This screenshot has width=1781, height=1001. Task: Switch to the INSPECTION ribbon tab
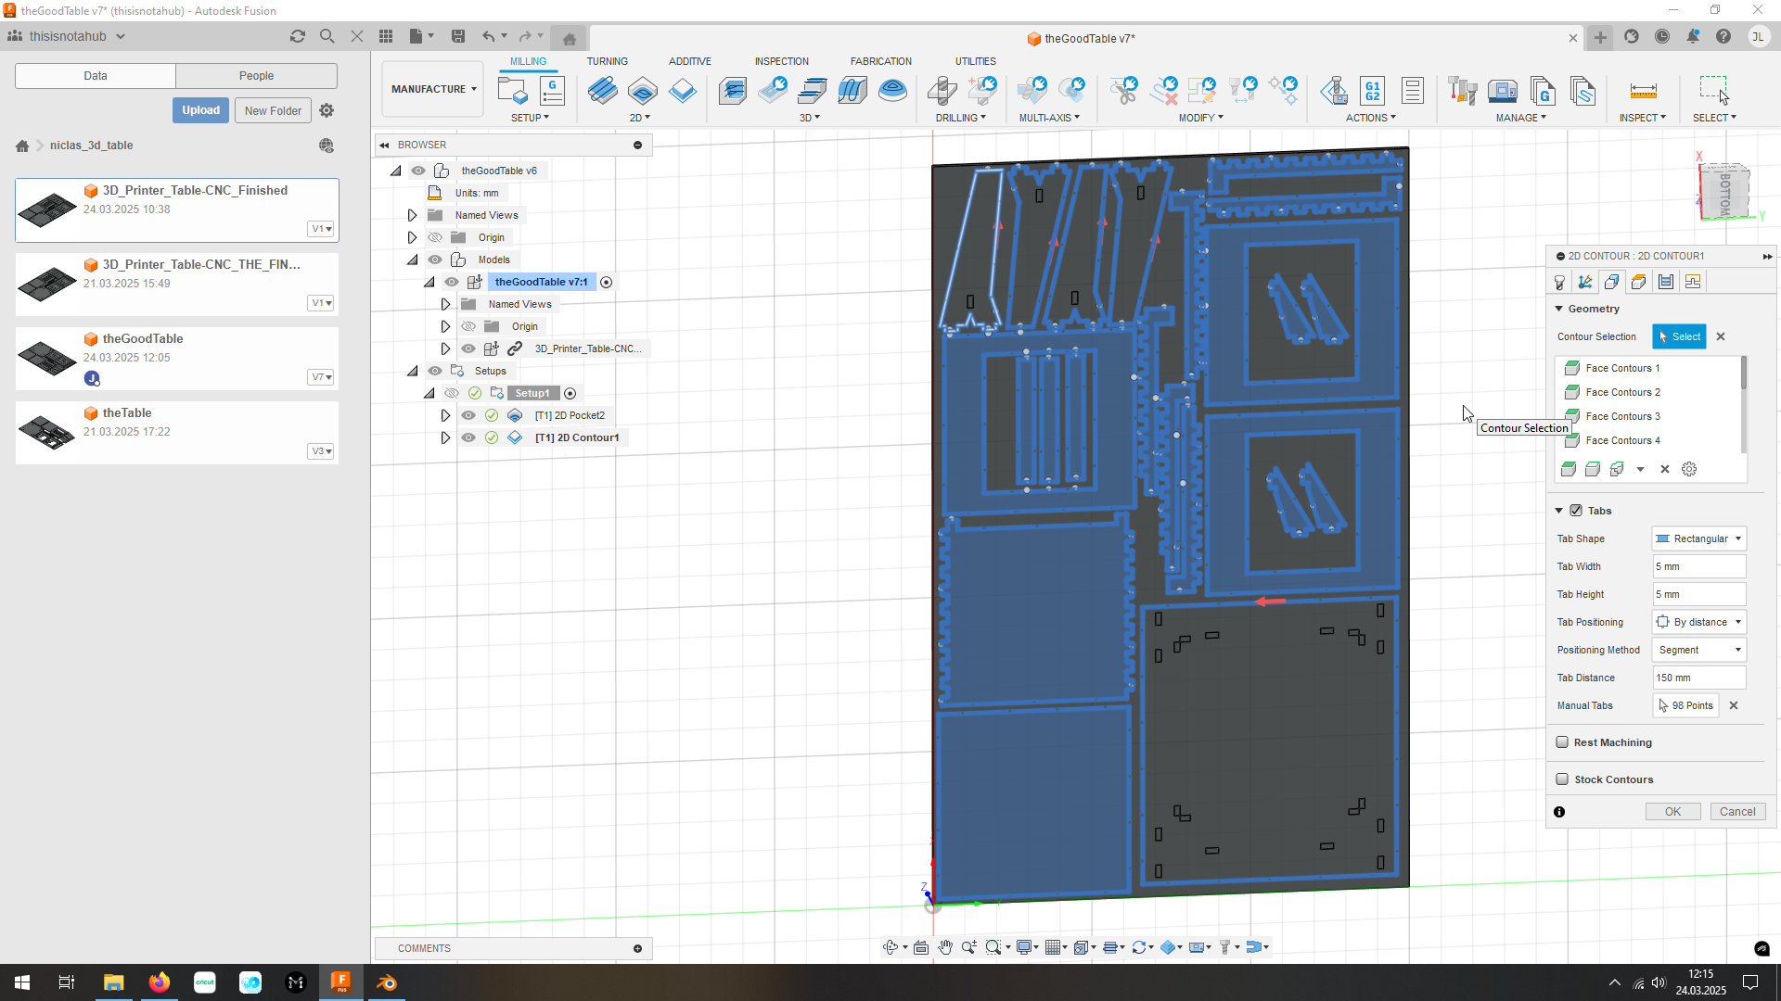(781, 61)
